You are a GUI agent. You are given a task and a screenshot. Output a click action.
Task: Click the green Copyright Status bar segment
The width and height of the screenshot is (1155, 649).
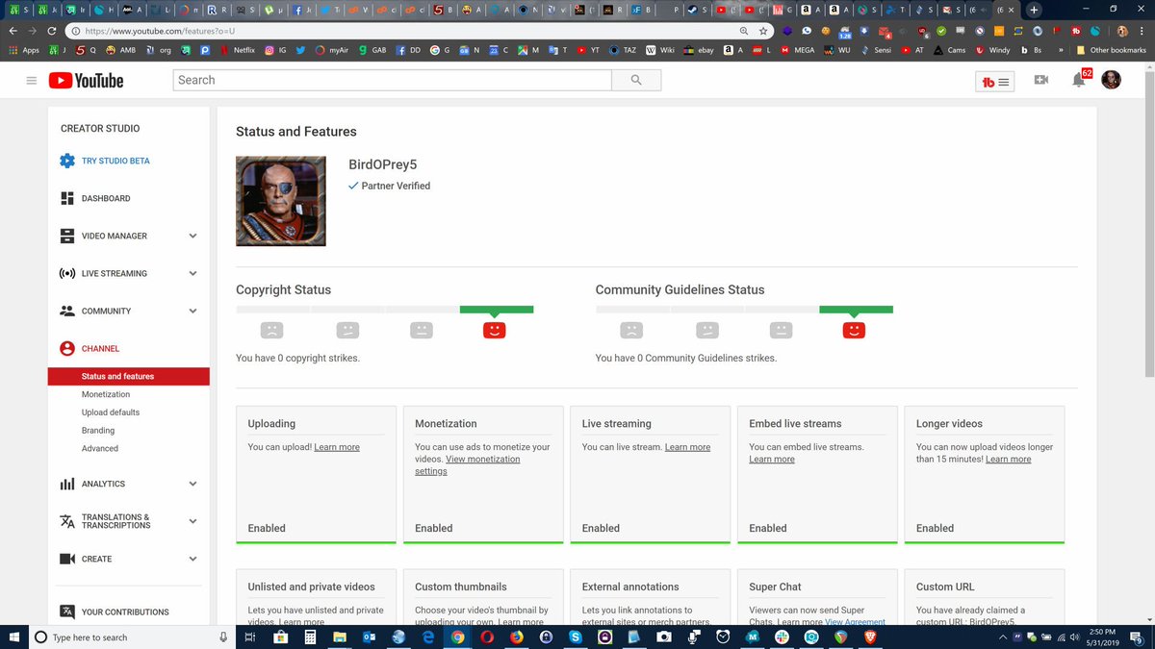[497, 310]
